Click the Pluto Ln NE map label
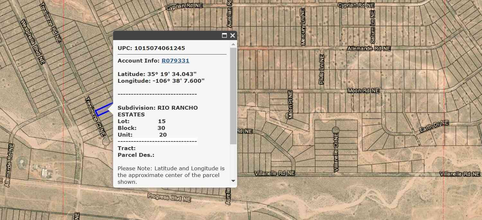 322,70
